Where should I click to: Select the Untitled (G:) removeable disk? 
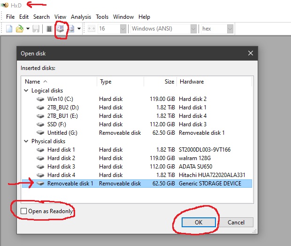coord(137,133)
